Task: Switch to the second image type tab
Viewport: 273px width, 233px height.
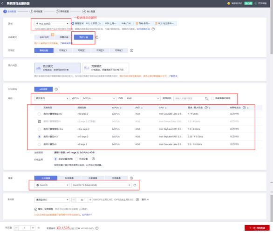Action: (x=69, y=178)
